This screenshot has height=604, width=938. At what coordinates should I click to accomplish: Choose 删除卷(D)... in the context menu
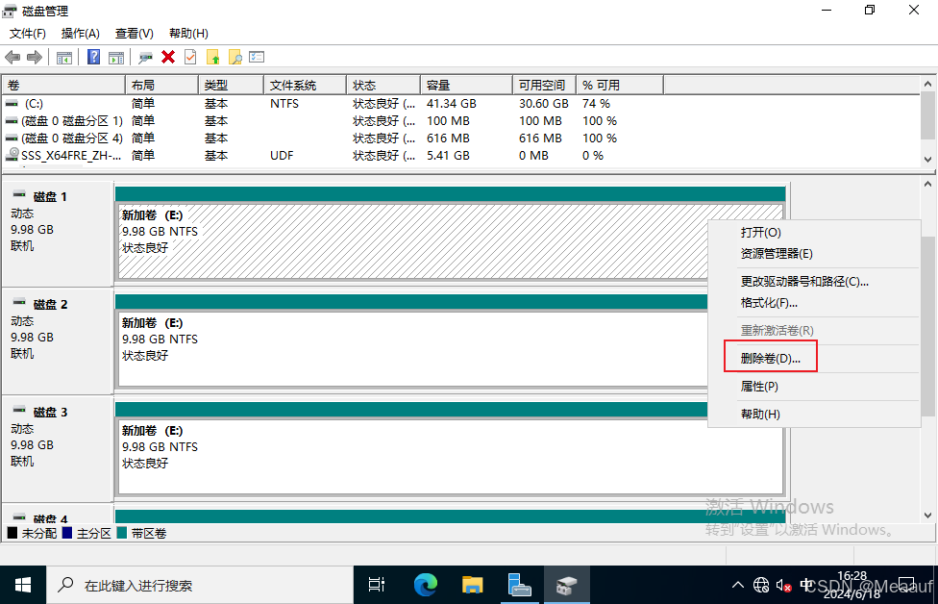coord(814,358)
